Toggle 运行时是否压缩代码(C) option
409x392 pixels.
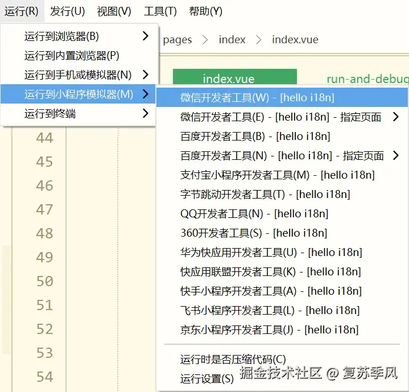[282, 360]
